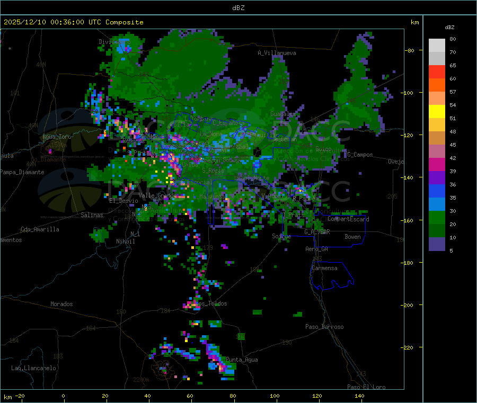The image size is (477, 403).
Task: Click the Paso_Barroso map label
Action: point(324,327)
